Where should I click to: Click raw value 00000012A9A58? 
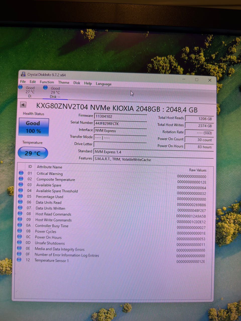coord(191,216)
